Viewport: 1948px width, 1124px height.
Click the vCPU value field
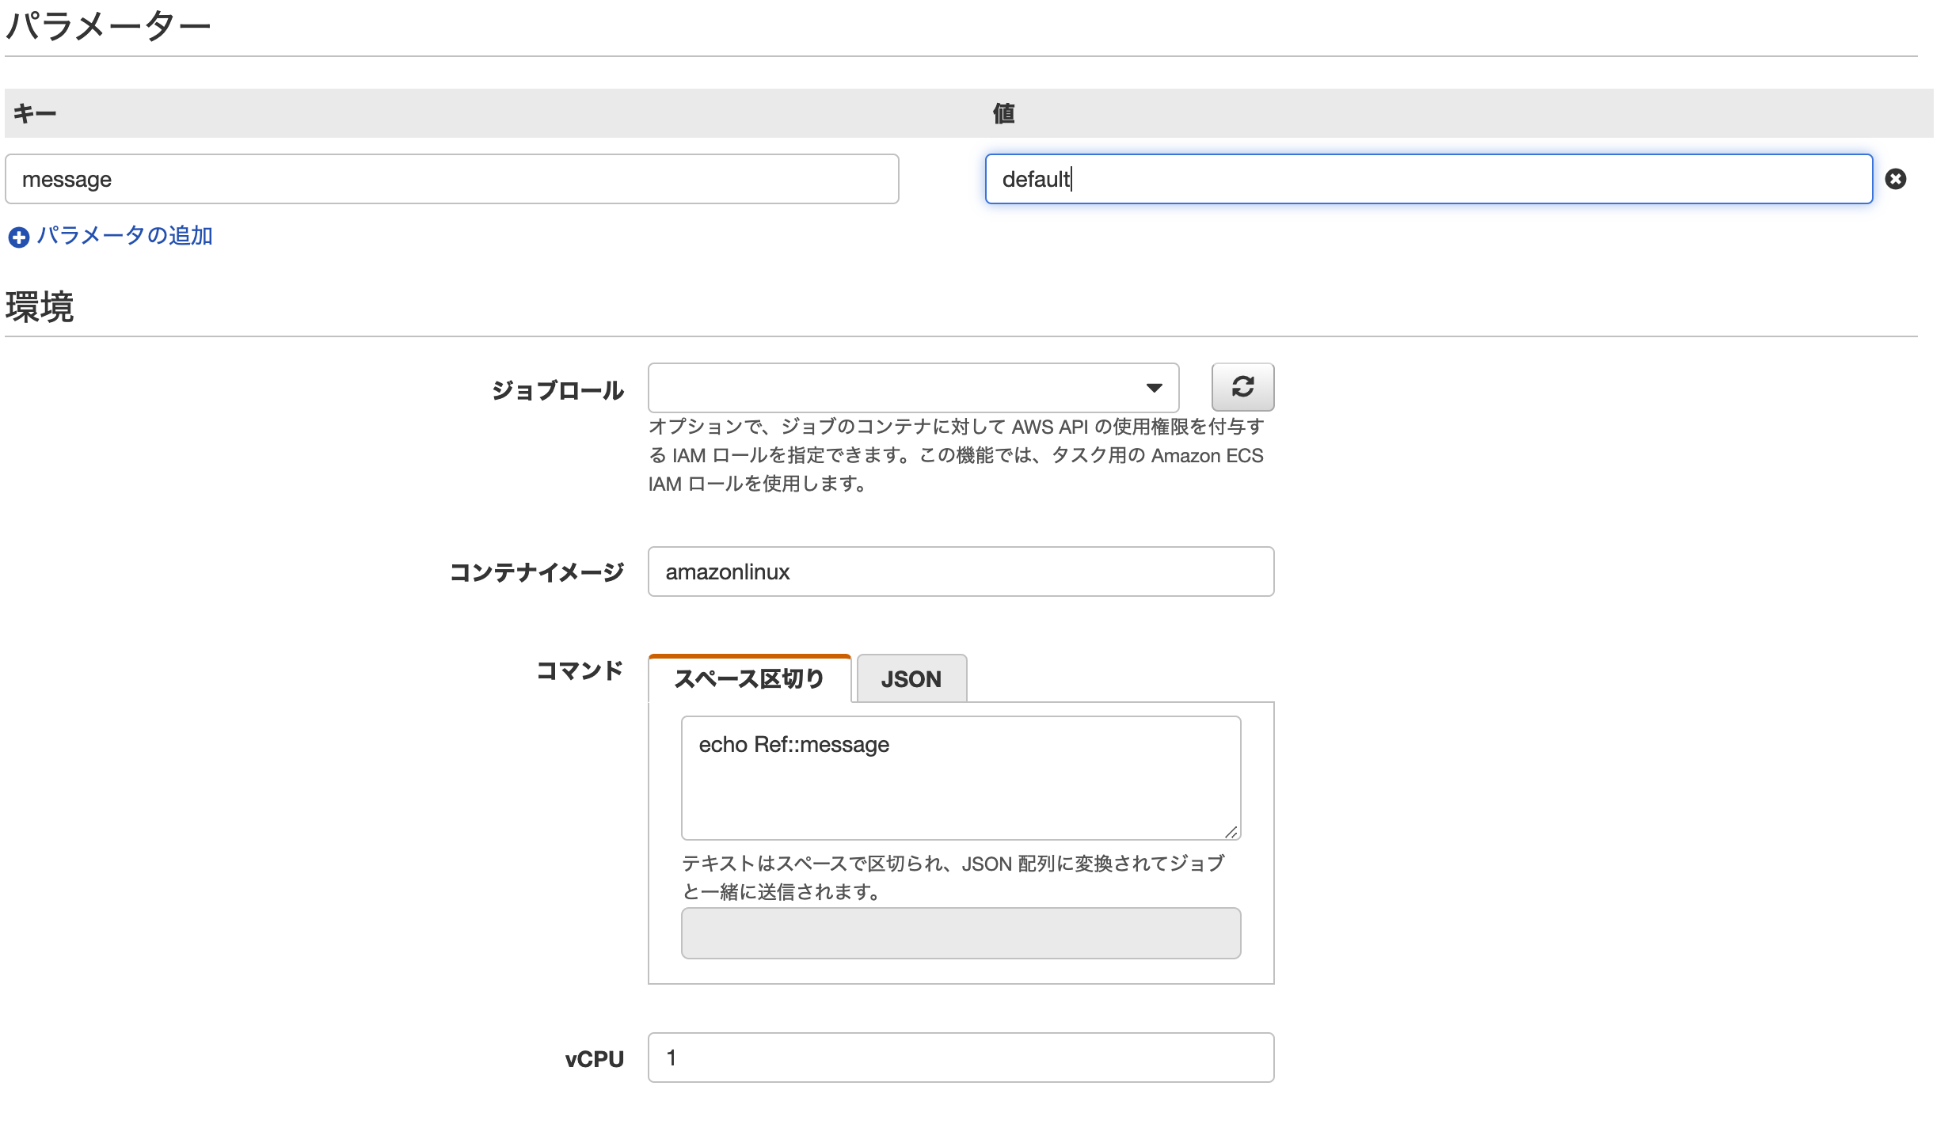pos(960,1058)
